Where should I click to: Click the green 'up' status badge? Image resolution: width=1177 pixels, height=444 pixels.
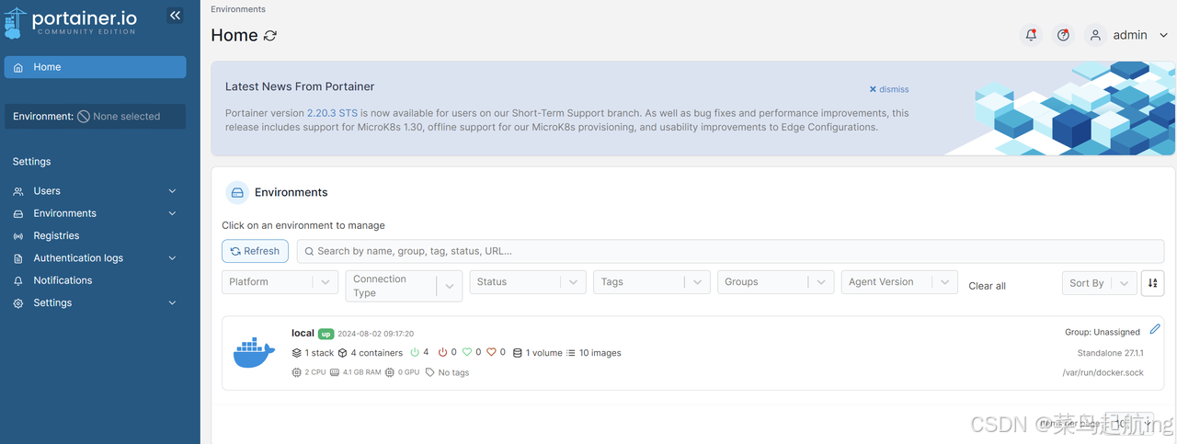pos(326,334)
